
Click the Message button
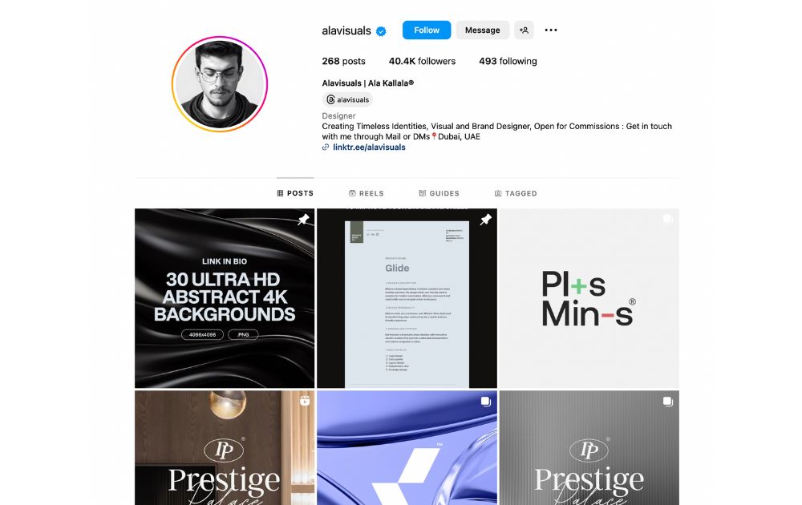[x=482, y=30]
